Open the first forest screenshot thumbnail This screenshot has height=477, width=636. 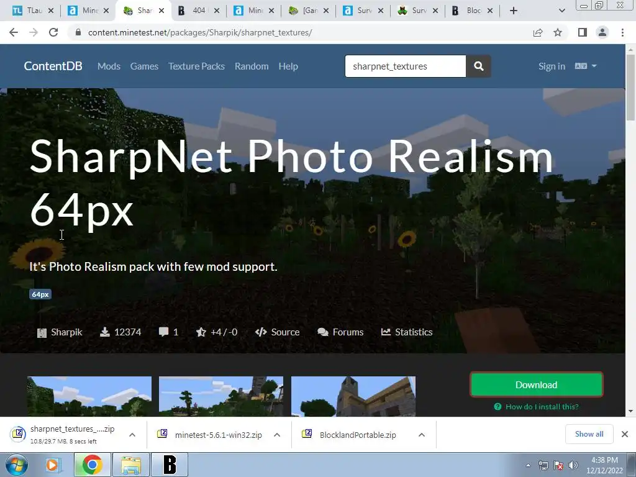89,396
